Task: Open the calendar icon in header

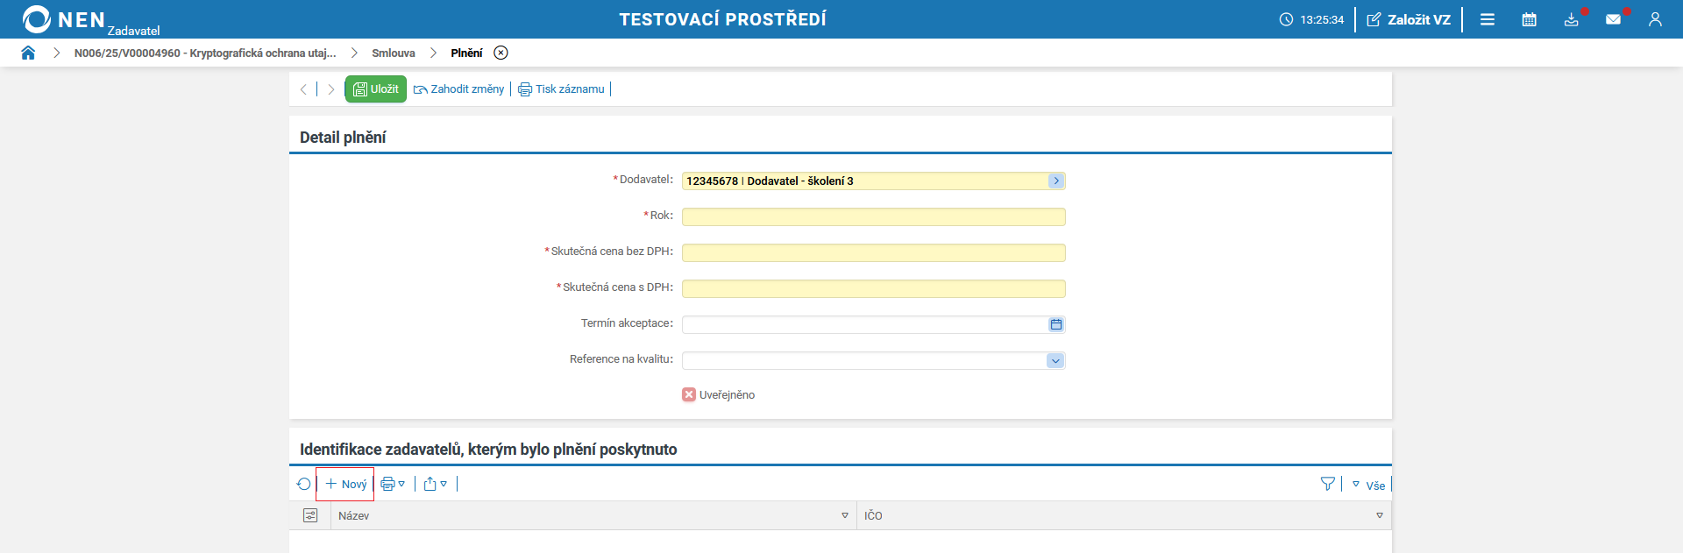Action: (x=1529, y=19)
